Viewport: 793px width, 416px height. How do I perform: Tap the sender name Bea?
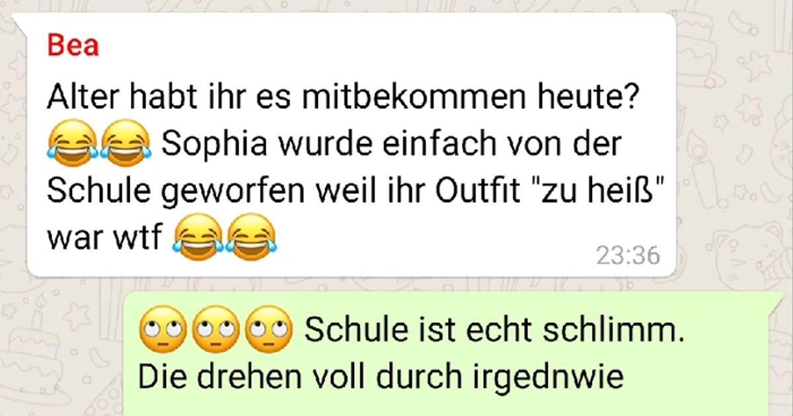73,46
